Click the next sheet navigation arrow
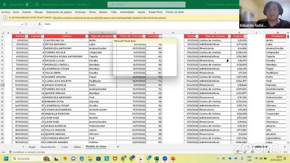Screen dimensions: 290x163 (11, 147)
